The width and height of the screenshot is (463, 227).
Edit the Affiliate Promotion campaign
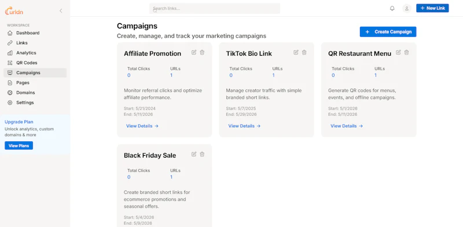(194, 52)
